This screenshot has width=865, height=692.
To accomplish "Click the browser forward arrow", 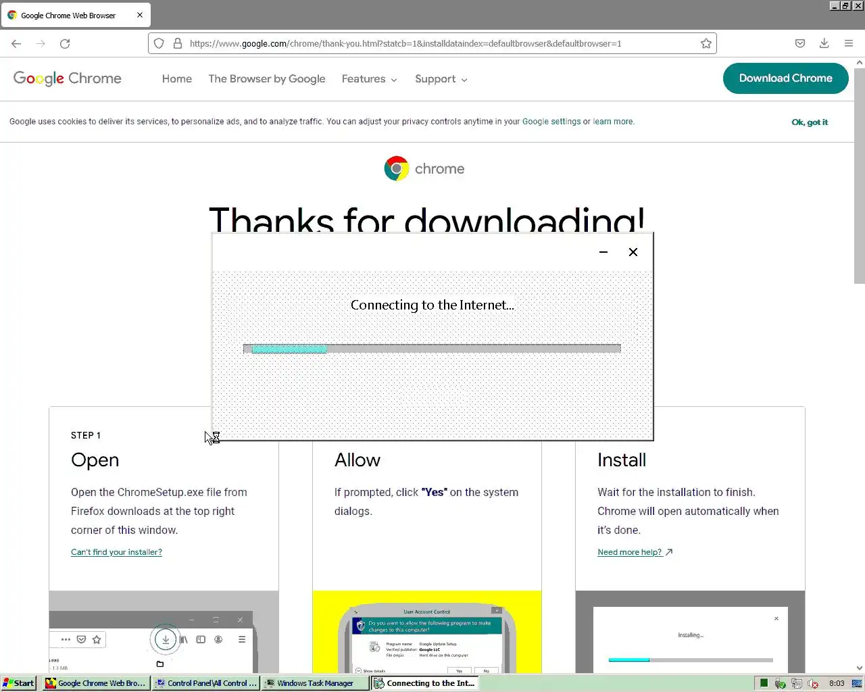I will tap(41, 43).
